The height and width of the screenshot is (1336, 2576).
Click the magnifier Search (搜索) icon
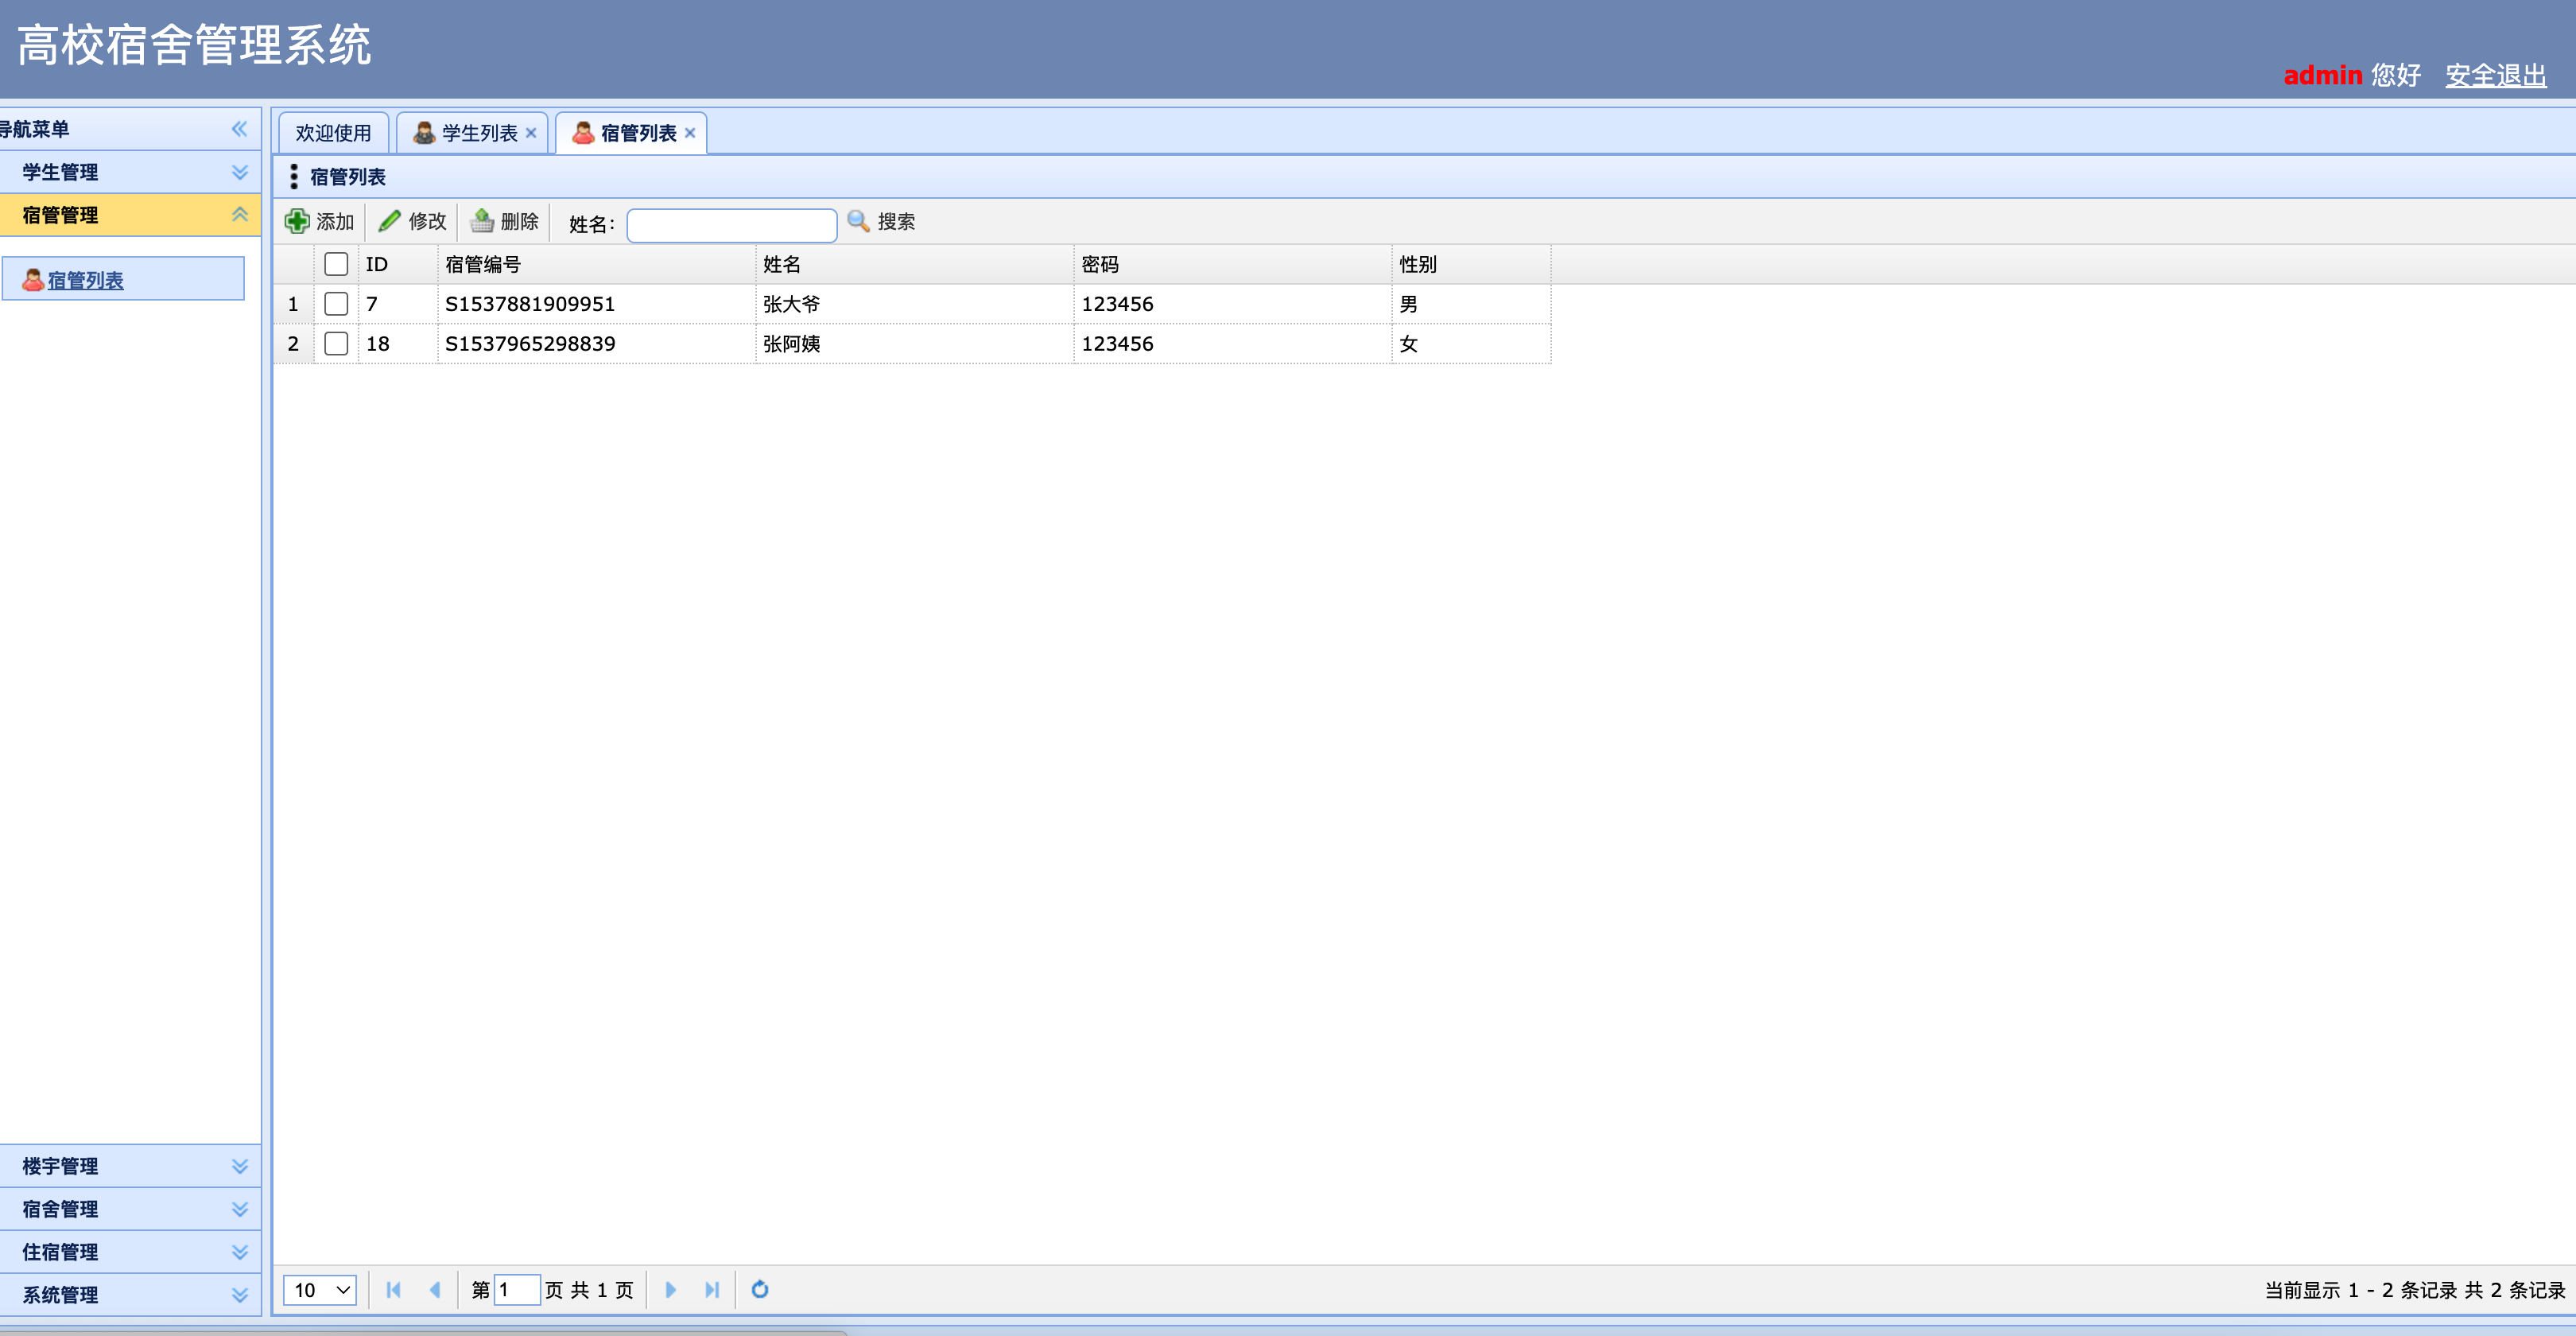858,221
